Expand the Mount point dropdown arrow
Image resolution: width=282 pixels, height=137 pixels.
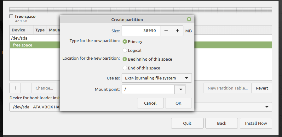click(181, 90)
